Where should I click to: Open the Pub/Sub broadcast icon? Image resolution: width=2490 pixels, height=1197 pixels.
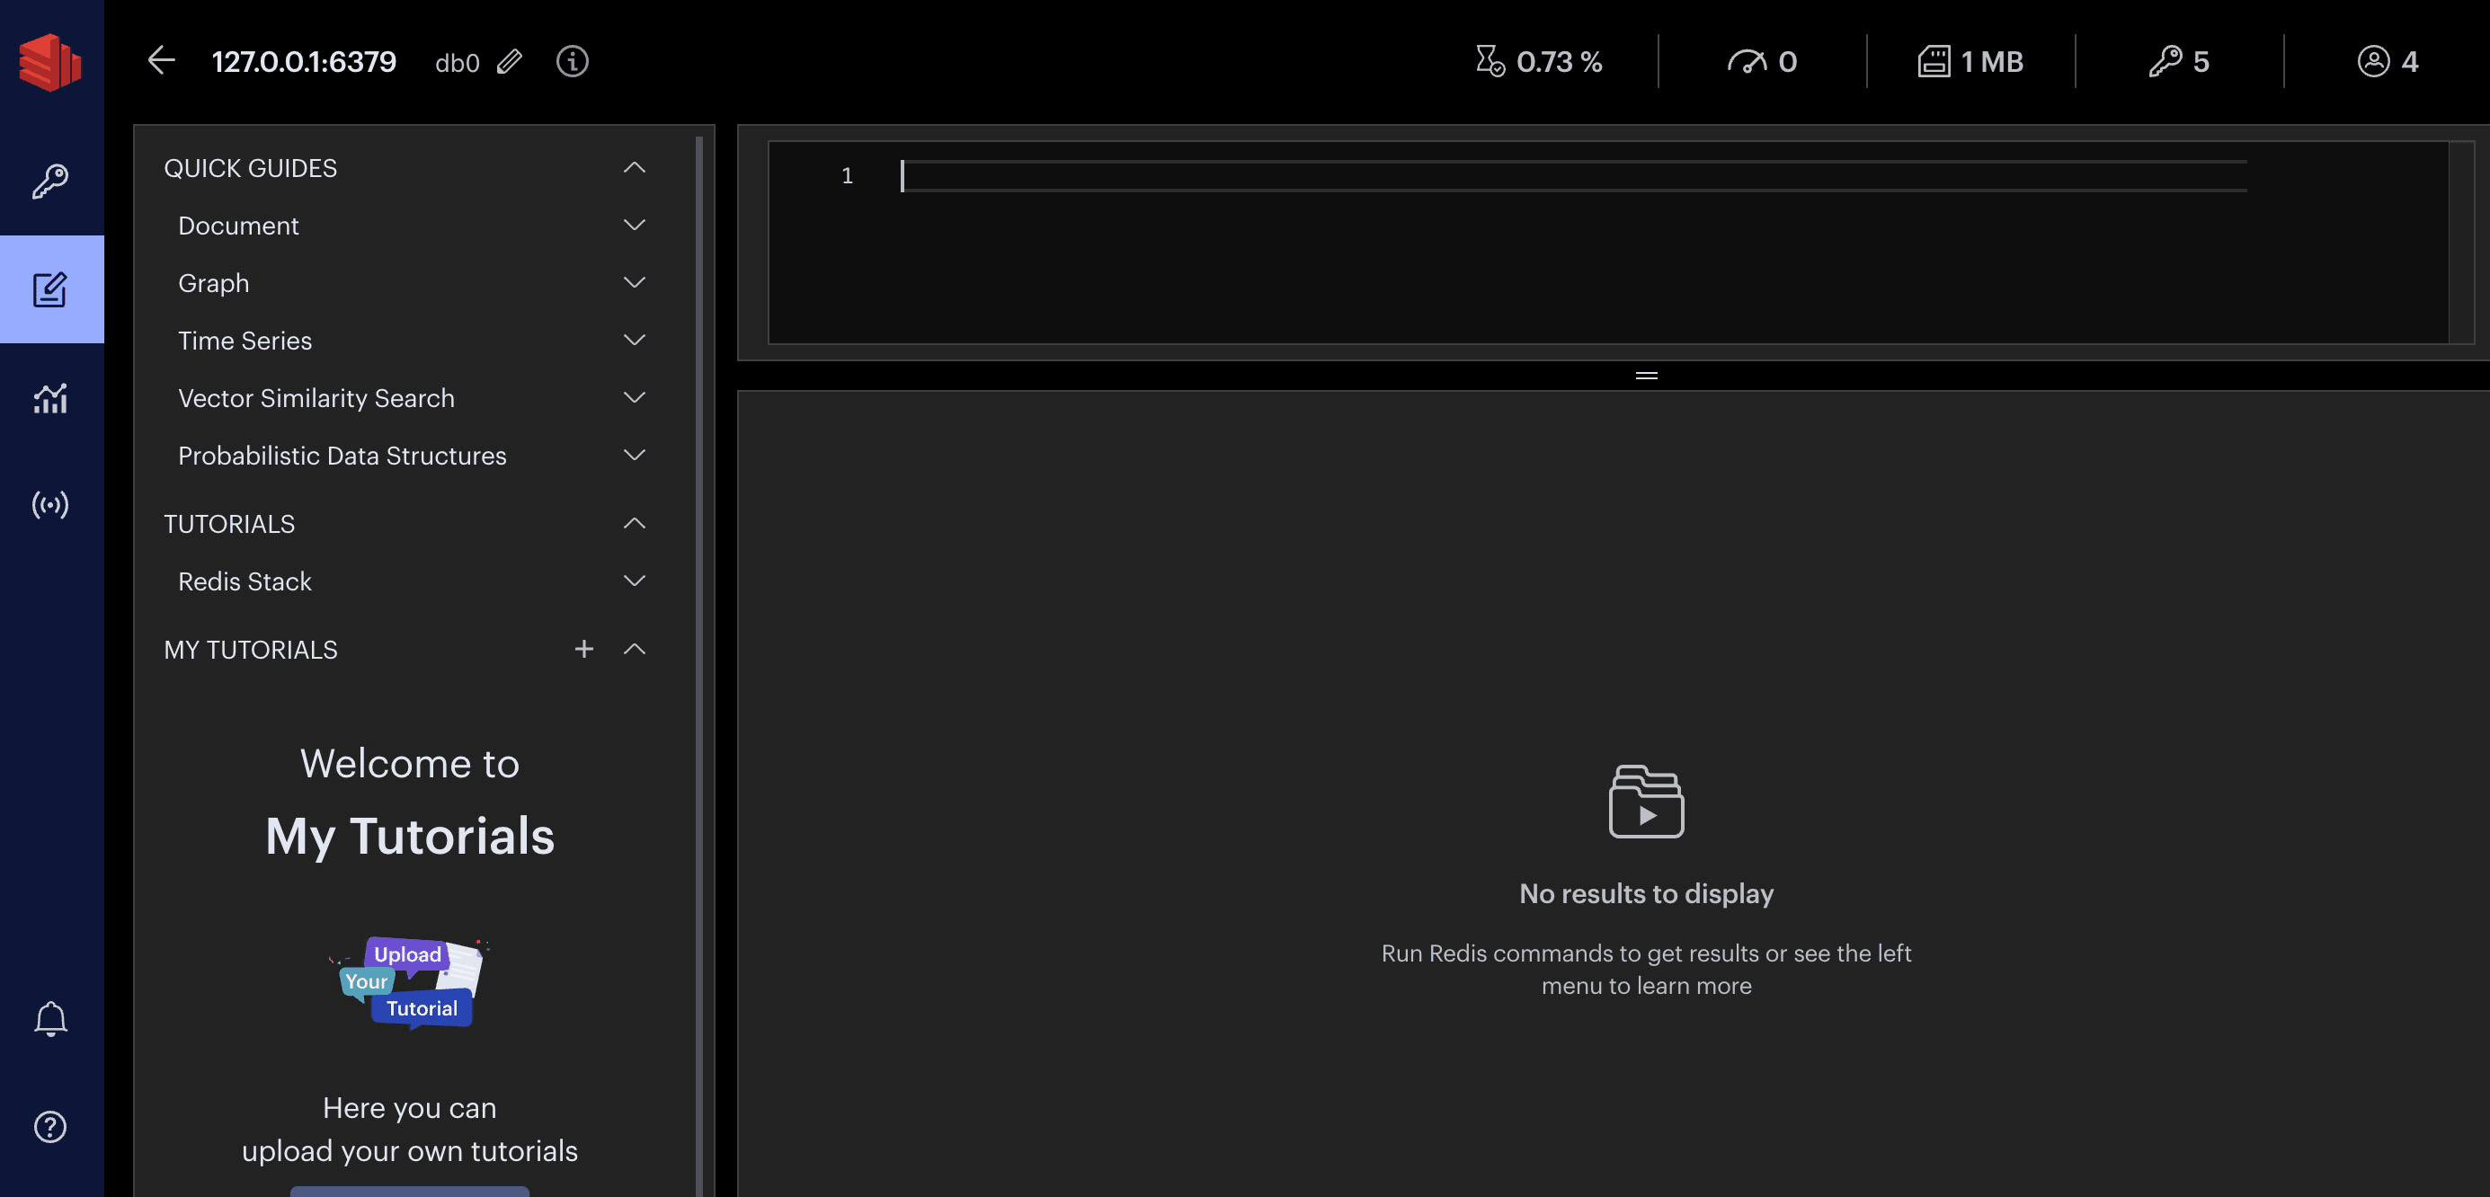(50, 504)
